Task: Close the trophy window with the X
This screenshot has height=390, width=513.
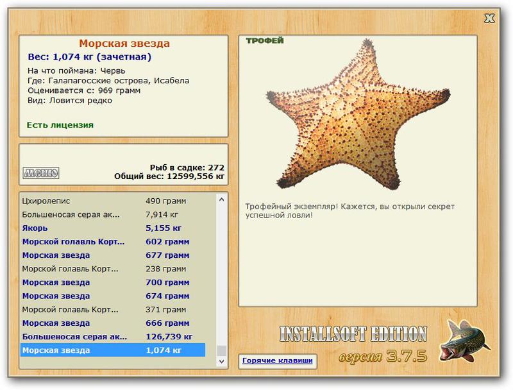Action: [489, 18]
